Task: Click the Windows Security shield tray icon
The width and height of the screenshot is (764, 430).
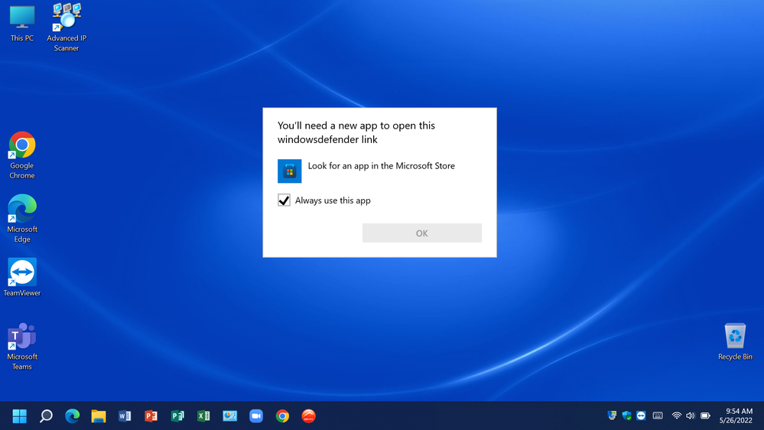Action: [x=626, y=415]
